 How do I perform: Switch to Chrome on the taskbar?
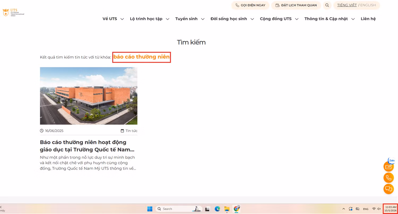(x=236, y=209)
